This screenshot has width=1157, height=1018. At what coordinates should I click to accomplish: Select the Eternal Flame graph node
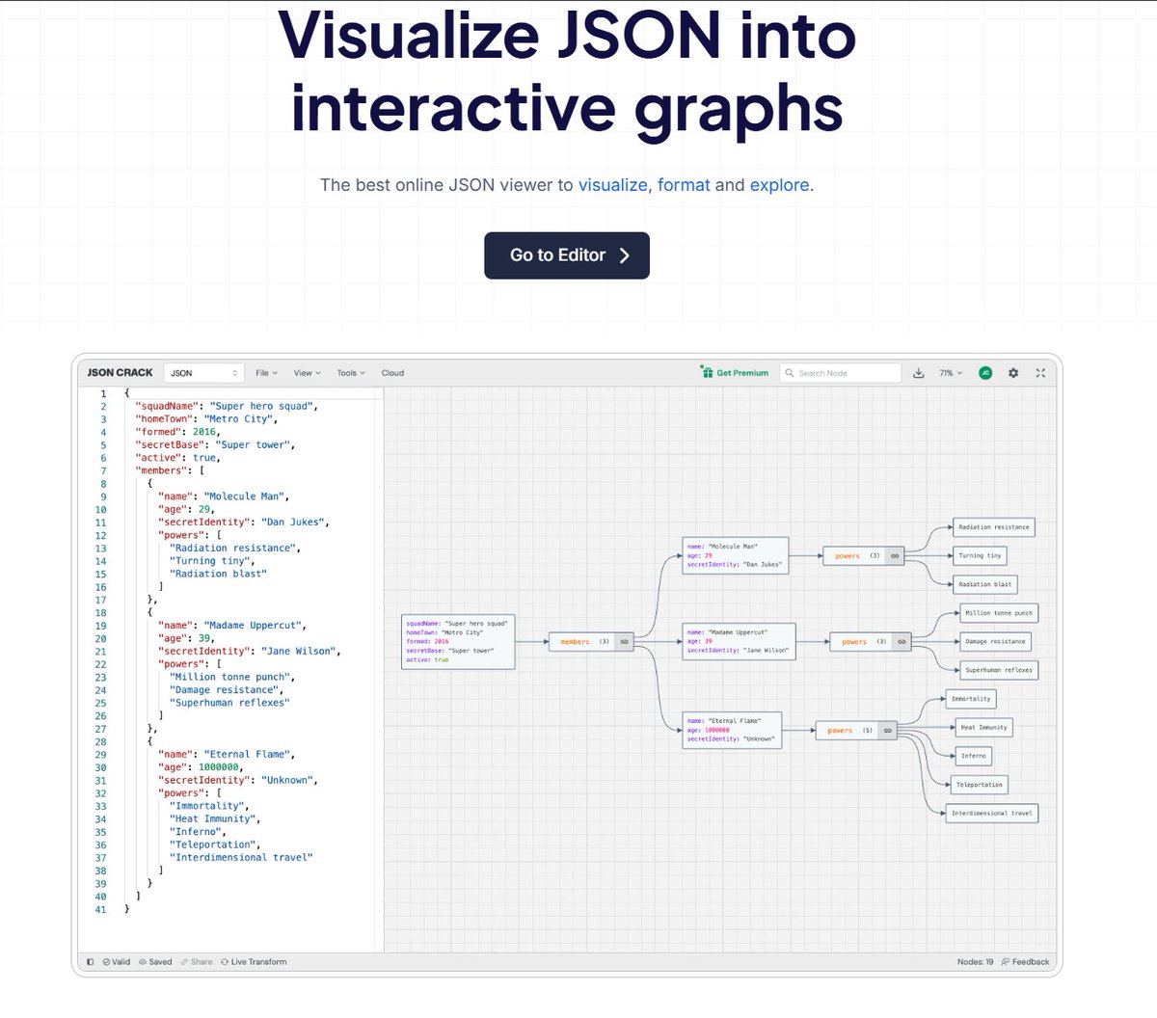[732, 731]
